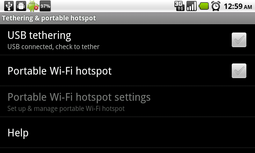
Task: Enable the USB tethering checkbox
Action: click(239, 40)
